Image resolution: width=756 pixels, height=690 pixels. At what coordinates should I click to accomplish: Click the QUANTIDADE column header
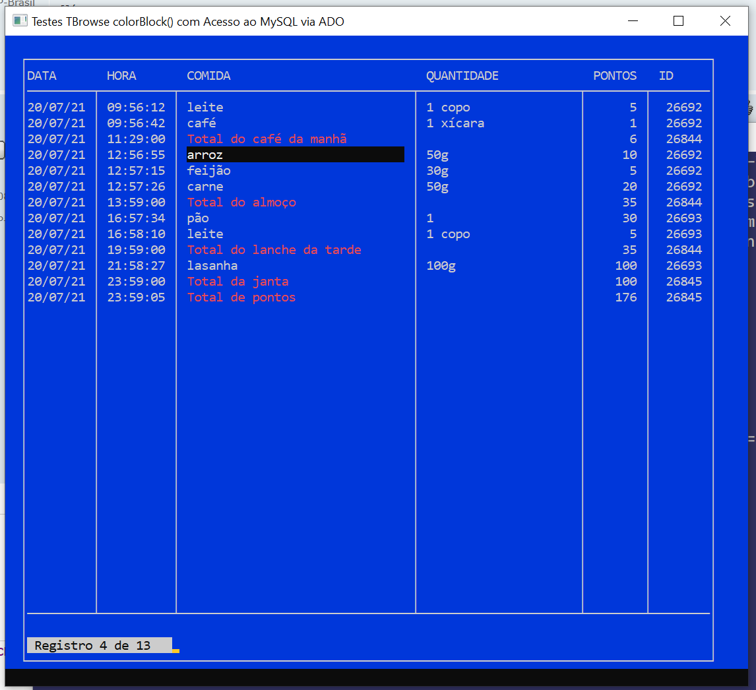click(462, 76)
